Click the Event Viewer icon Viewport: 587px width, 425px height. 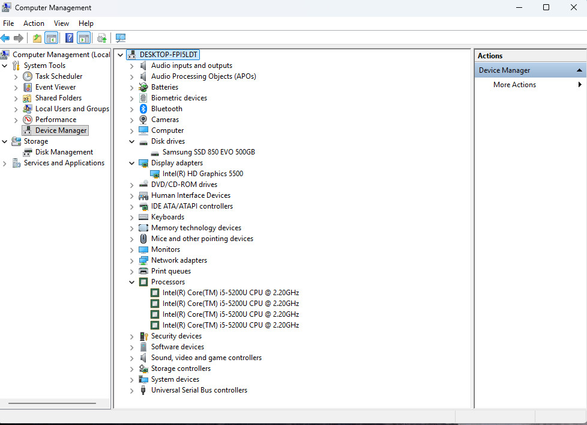click(28, 87)
